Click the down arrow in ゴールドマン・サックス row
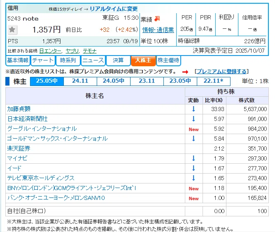 [x=193, y=139]
